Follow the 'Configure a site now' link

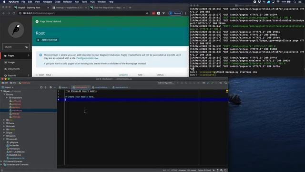point(87,58)
